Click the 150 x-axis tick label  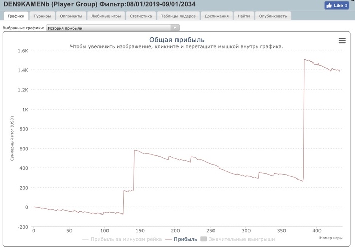click(140, 231)
